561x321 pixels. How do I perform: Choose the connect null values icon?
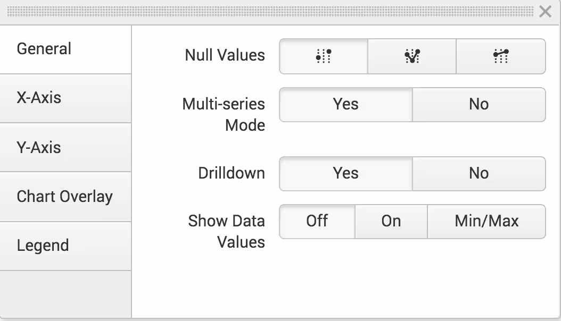coord(500,56)
